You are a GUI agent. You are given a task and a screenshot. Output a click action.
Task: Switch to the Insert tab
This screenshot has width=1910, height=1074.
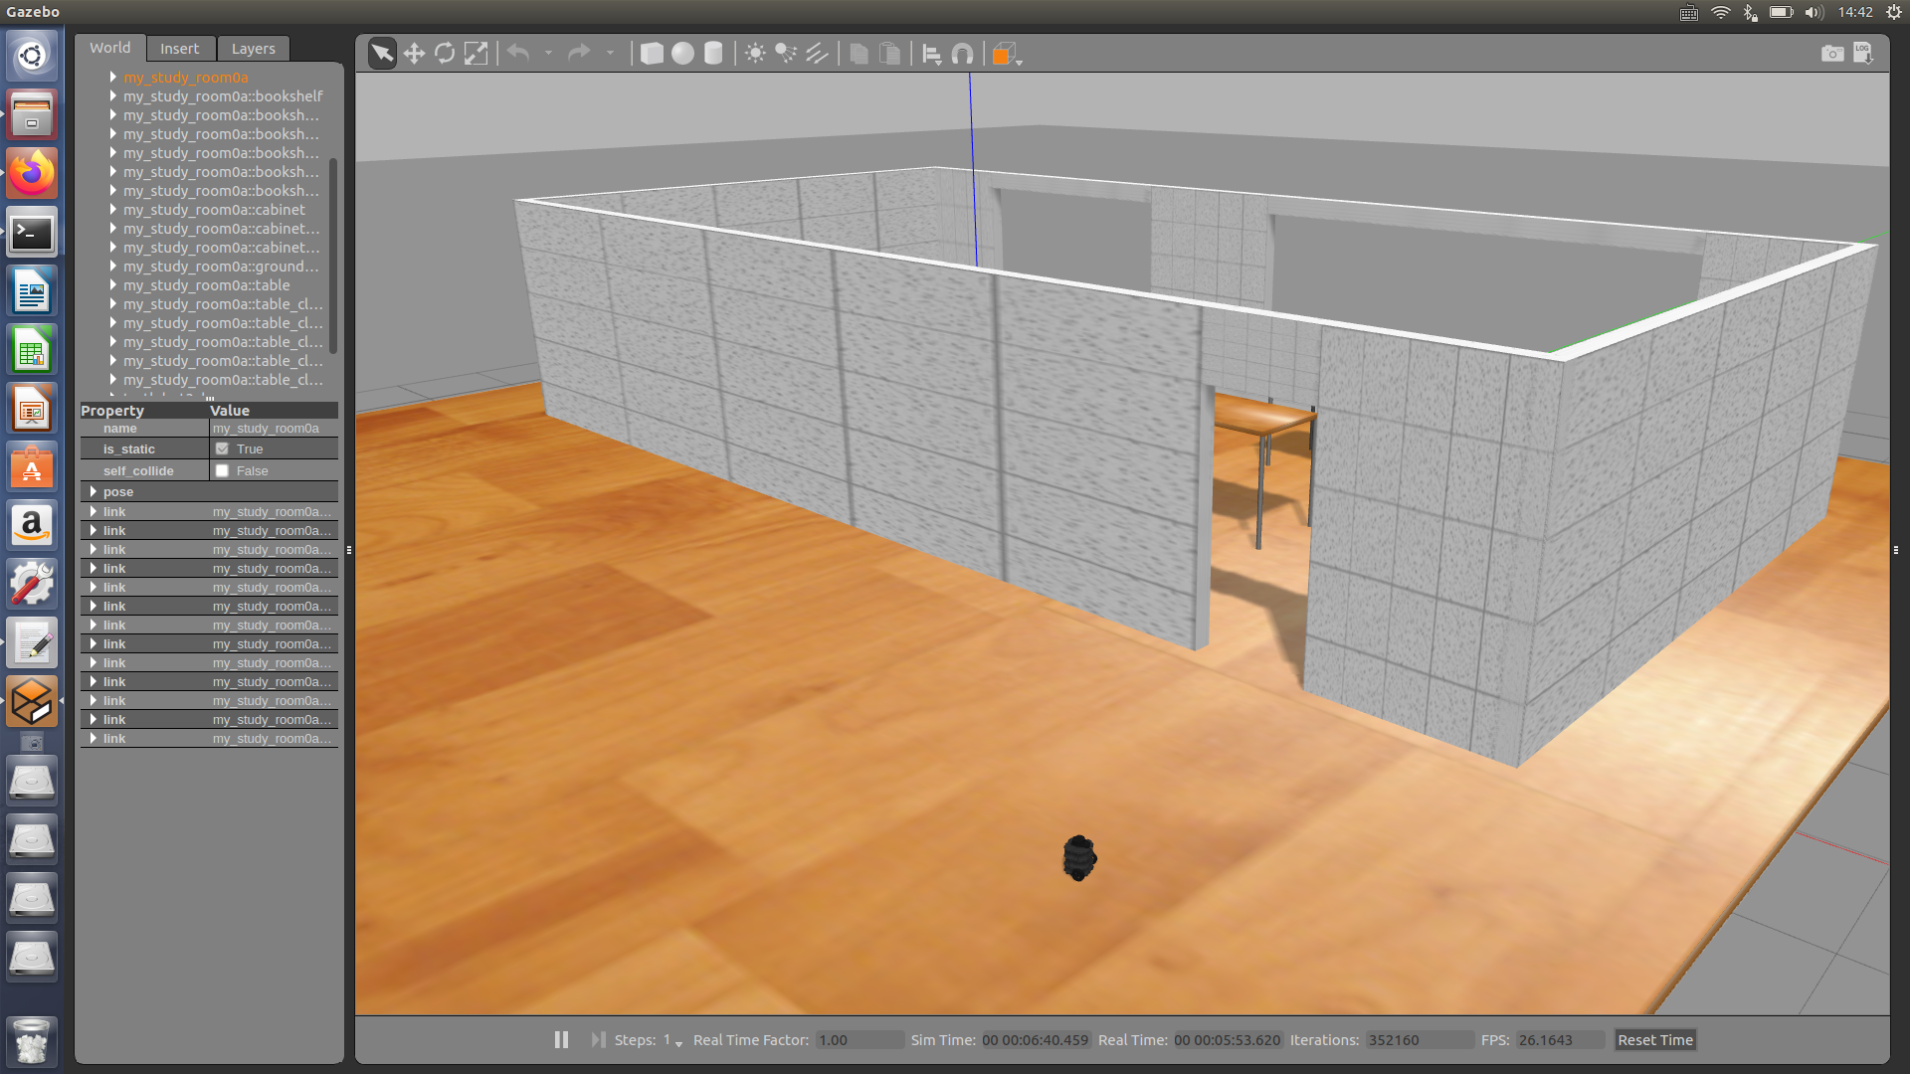pos(179,49)
